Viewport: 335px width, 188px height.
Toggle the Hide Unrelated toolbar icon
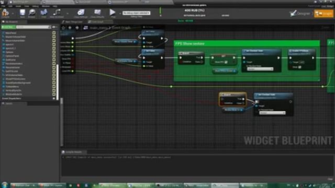point(57,13)
